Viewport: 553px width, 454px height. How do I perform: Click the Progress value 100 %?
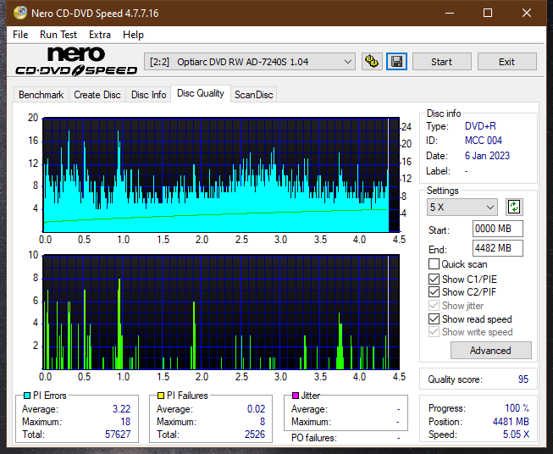(517, 408)
